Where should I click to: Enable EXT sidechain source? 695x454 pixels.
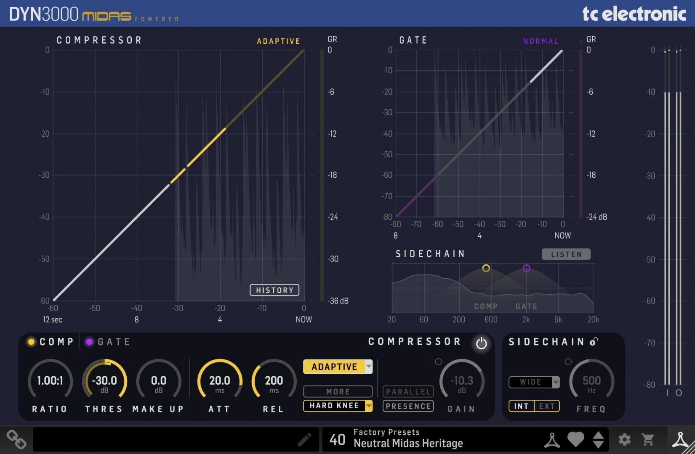[546, 406]
